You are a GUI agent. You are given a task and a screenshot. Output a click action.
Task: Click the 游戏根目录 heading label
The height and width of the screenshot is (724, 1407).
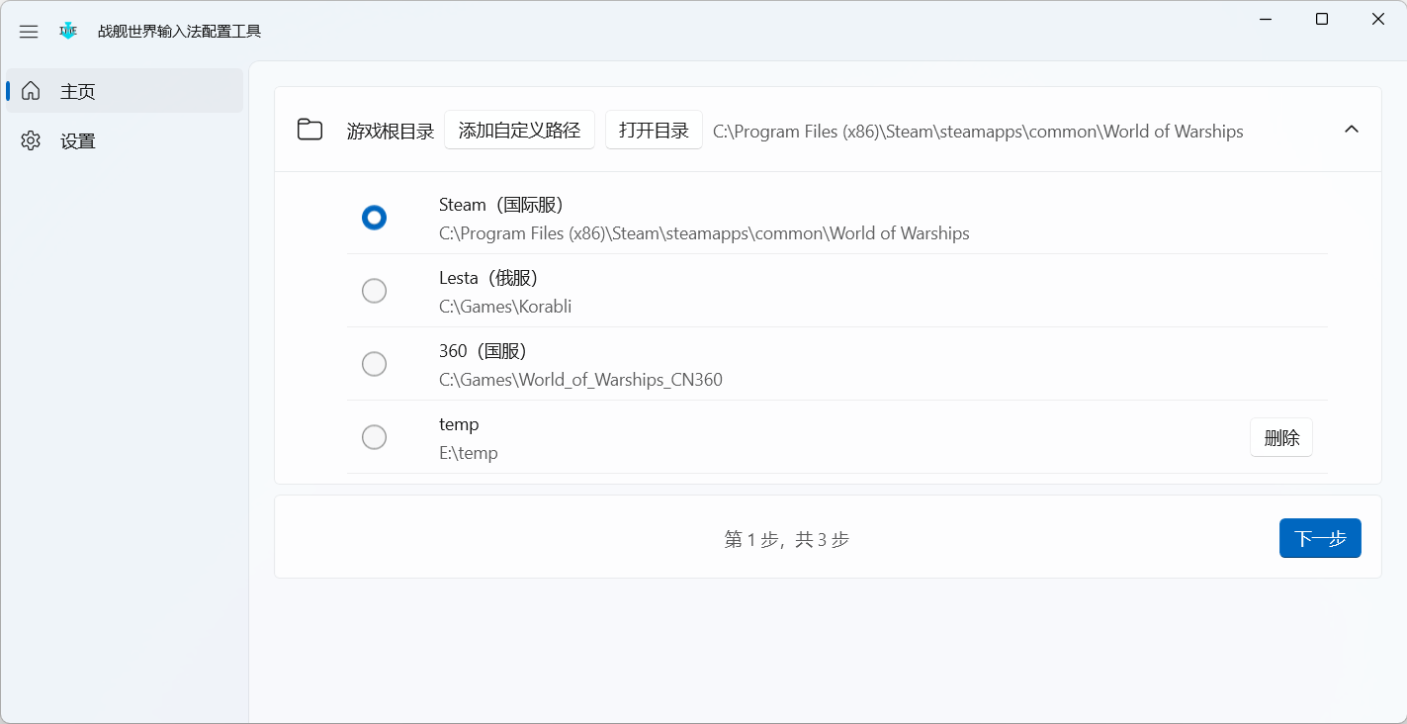391,132
